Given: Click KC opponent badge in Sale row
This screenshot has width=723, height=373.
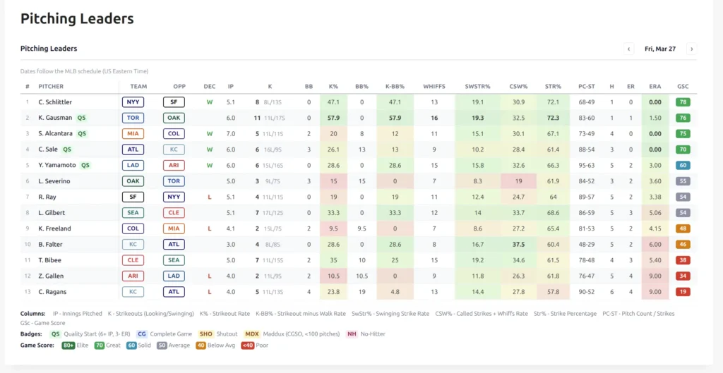Looking at the screenshot, I should (x=174, y=149).
